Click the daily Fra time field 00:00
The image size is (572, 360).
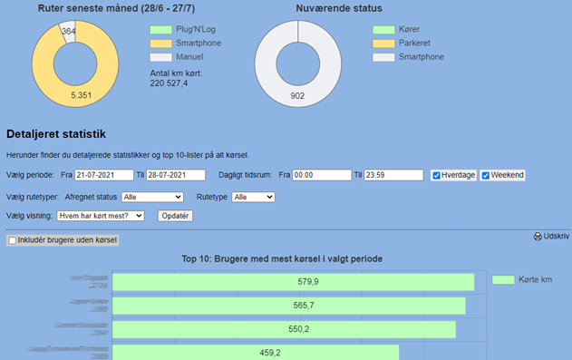click(x=322, y=175)
